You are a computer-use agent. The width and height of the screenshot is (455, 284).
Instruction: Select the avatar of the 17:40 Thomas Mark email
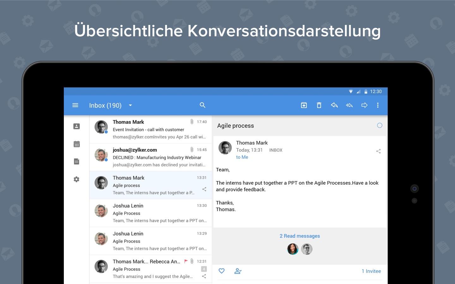[101, 127]
